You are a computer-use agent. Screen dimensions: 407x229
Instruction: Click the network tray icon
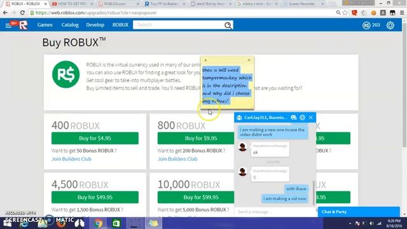(x=379, y=223)
